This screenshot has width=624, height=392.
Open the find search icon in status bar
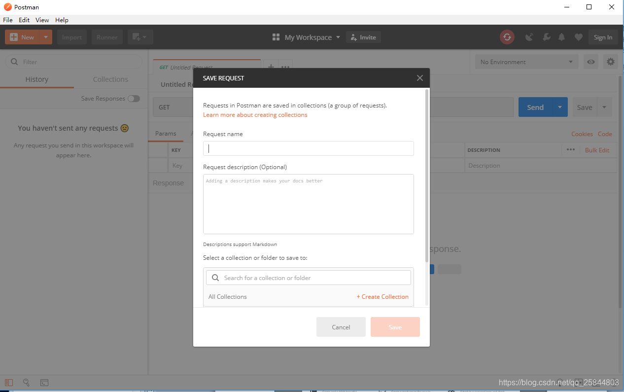(27, 383)
